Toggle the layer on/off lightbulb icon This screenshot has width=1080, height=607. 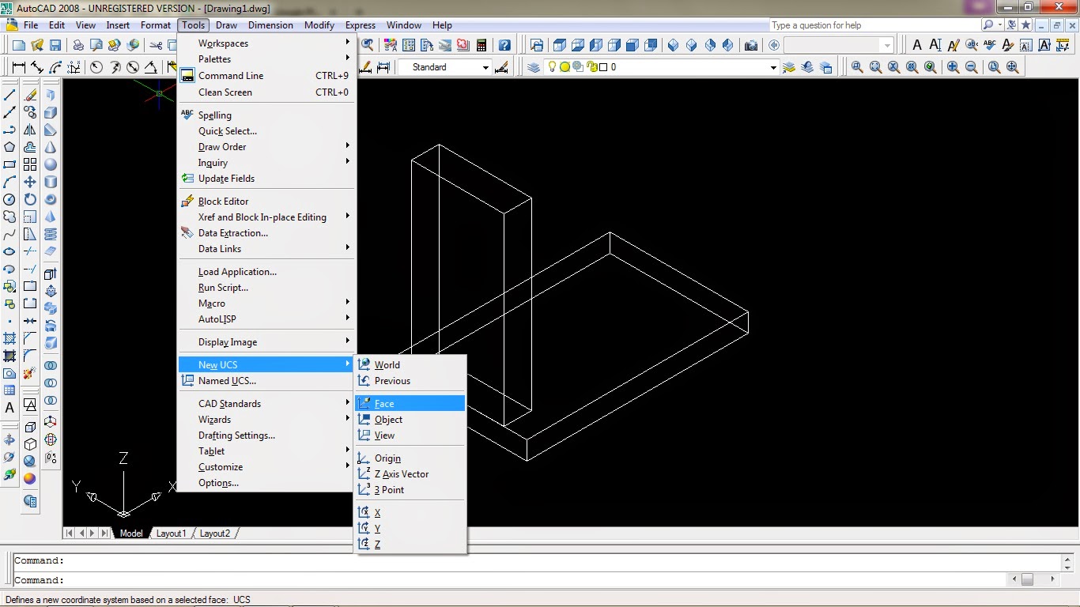point(553,67)
